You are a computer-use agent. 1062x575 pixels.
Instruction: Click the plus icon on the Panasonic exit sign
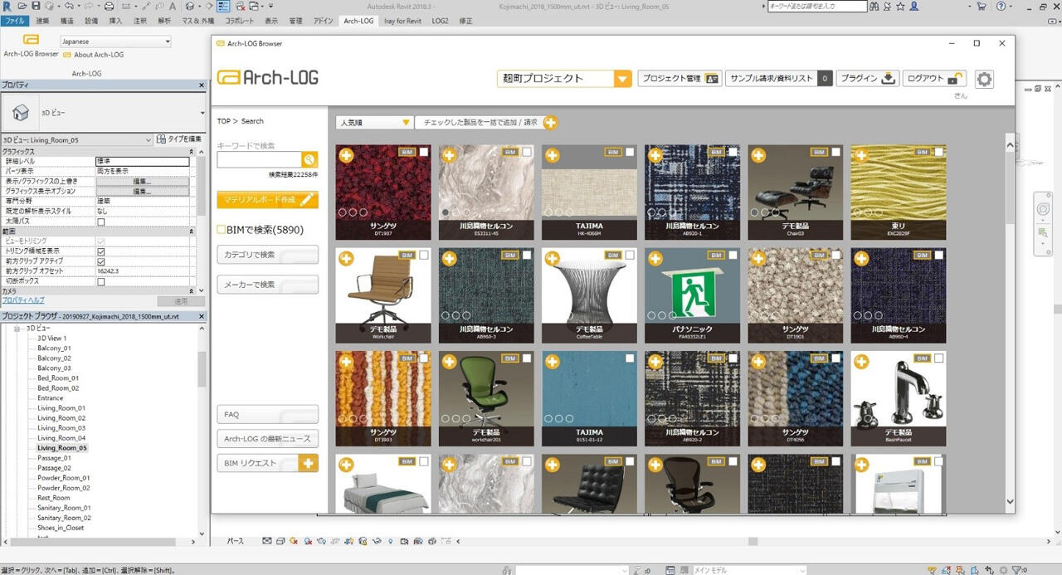click(x=655, y=258)
